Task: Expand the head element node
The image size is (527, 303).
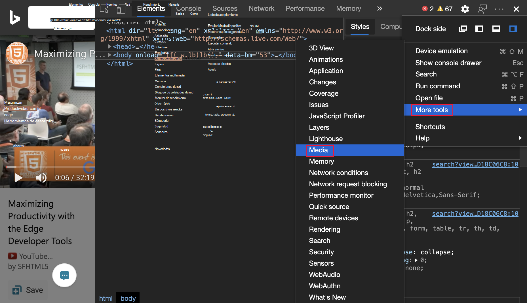Action: click(110, 46)
